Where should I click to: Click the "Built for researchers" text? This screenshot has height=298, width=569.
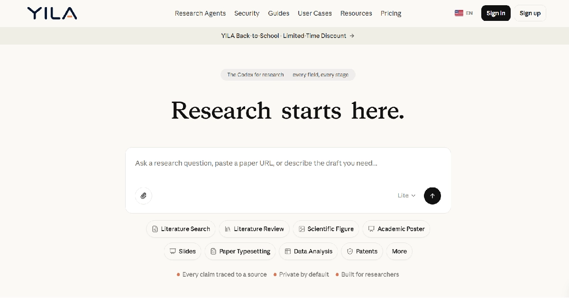click(x=370, y=274)
